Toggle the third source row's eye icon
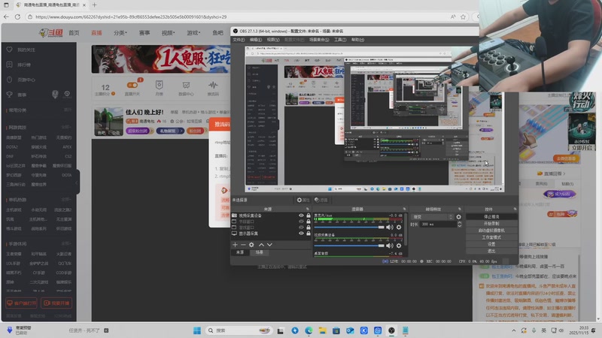 tap(302, 228)
